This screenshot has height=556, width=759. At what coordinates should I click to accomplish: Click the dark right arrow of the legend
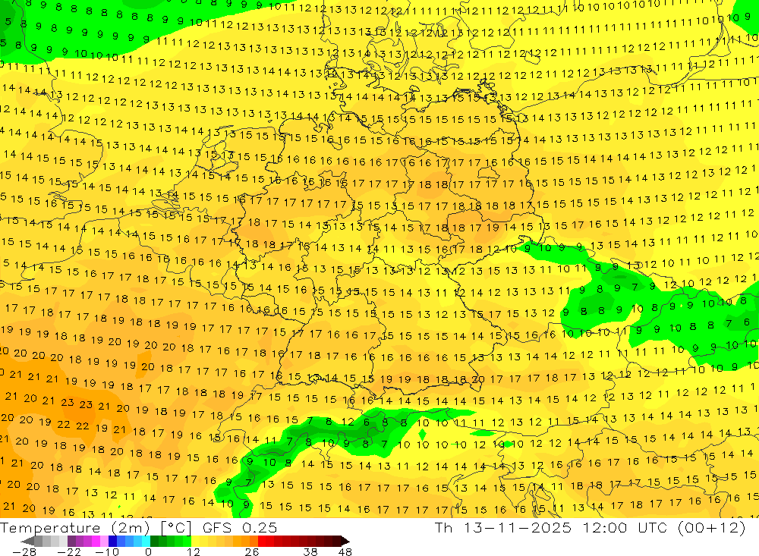coord(345,541)
